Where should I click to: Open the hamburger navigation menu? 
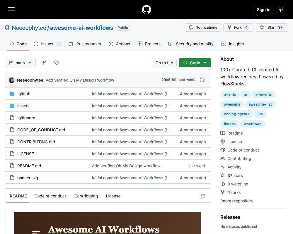11,9
